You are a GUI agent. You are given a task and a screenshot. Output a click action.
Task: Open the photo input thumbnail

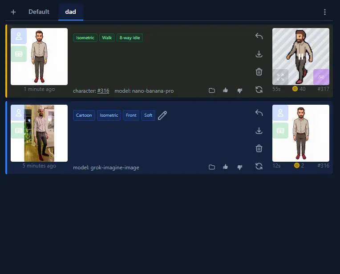(x=39, y=133)
